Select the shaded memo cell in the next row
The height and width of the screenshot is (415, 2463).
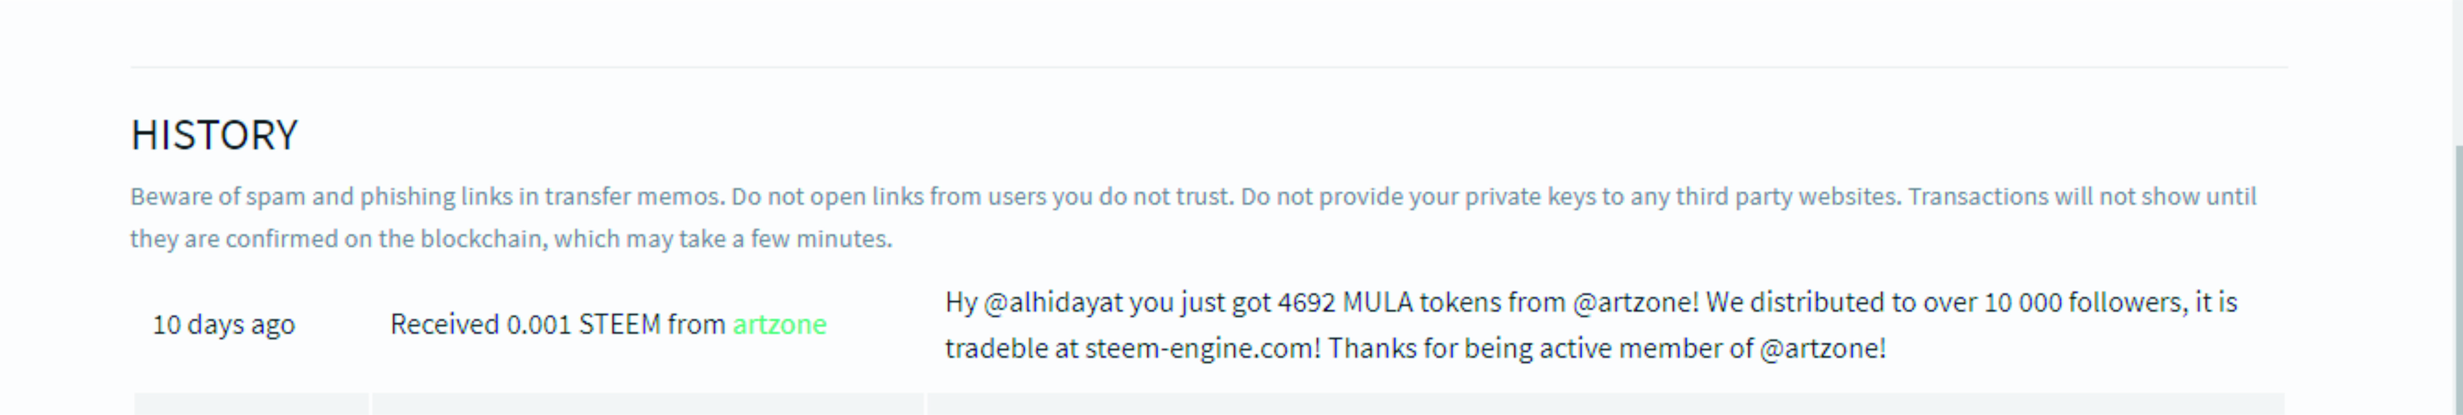pyautogui.click(x=1606, y=403)
